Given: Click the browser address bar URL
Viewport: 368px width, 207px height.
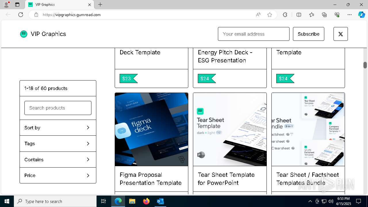Looking at the screenshot, I should [72, 15].
